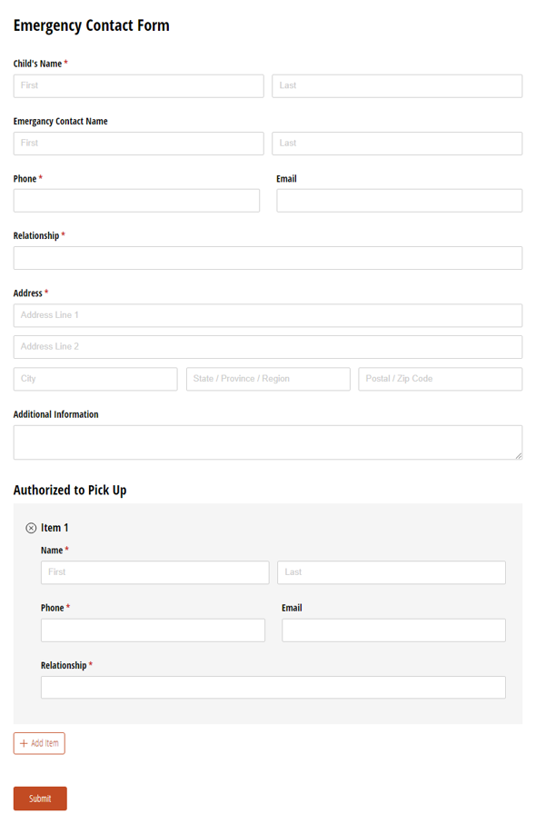The image size is (536, 824).
Task: Select Emergancy Contact Name First field
Action: point(139,143)
